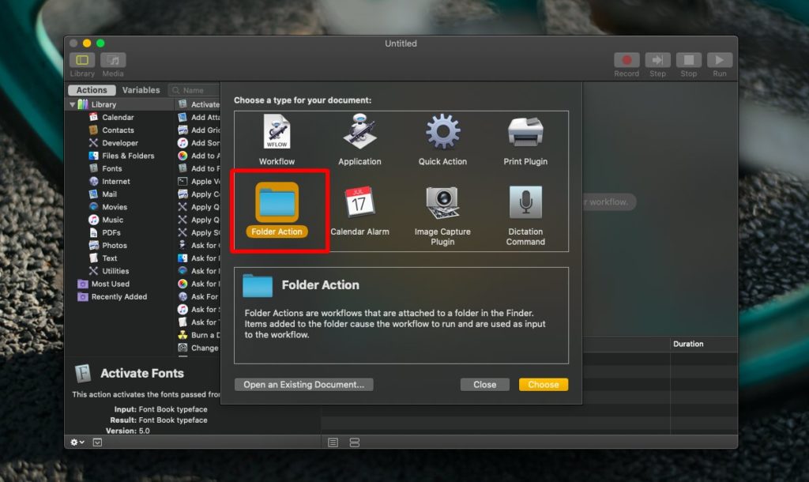Switch to the Actions tab
The width and height of the screenshot is (809, 482).
(91, 89)
